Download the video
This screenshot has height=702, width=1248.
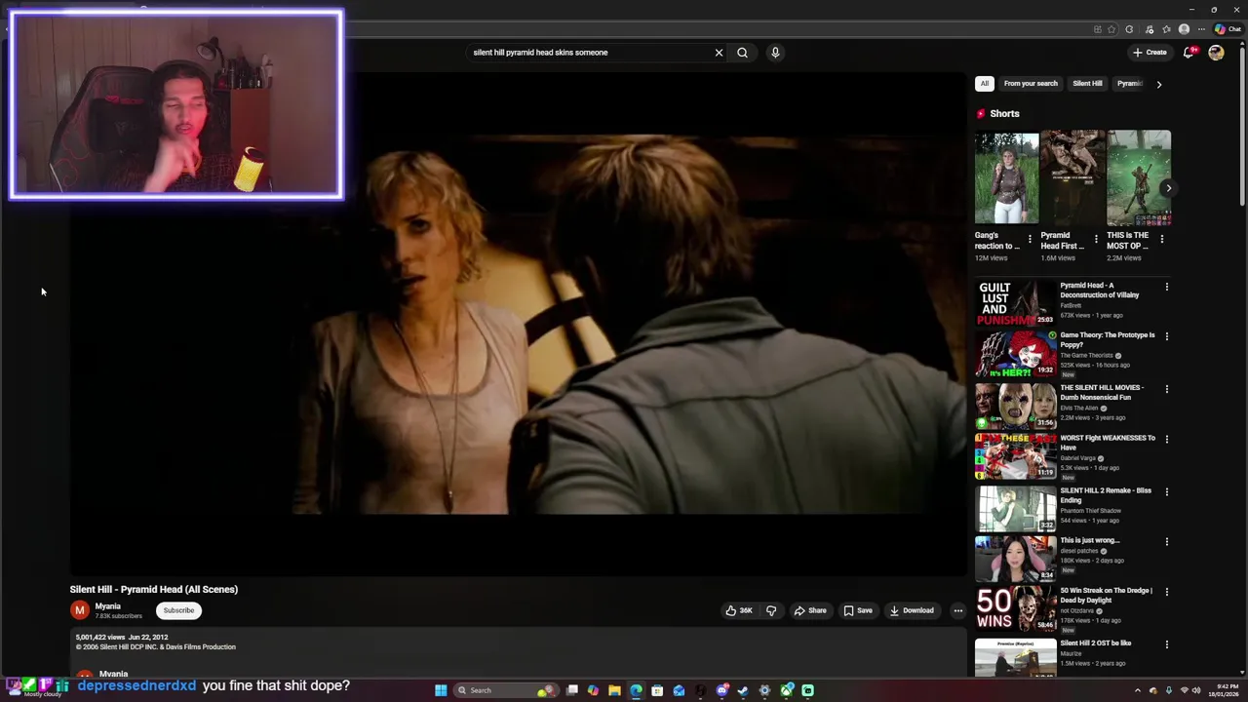coord(912,610)
